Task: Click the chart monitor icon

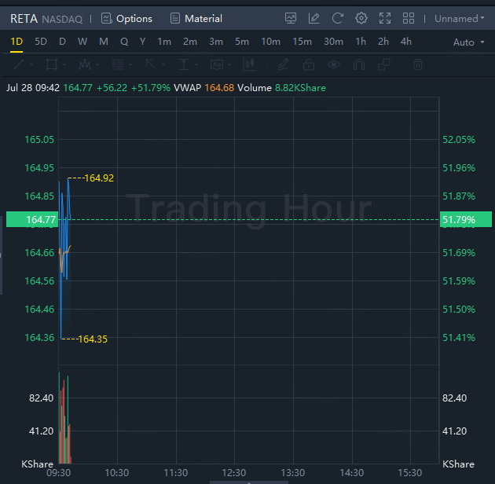Action: (291, 18)
